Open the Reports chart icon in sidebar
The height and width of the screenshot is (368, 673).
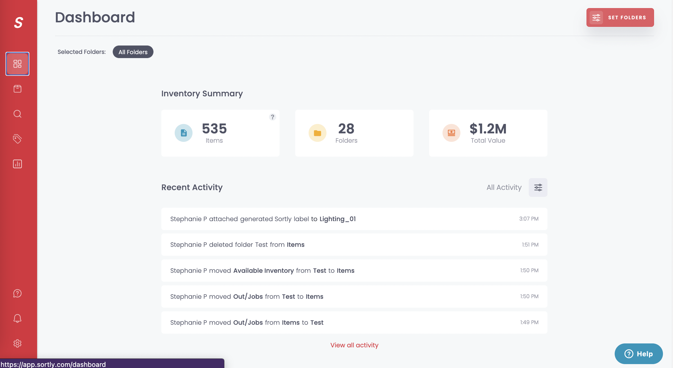pyautogui.click(x=17, y=164)
